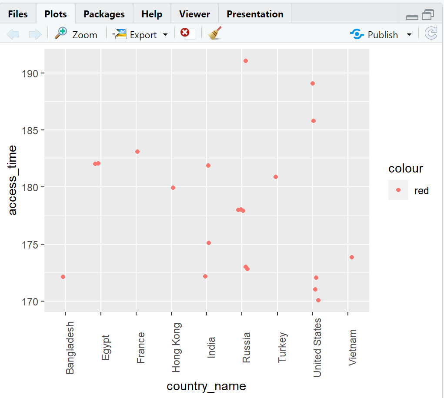Screen dimensions: 444x398
Task: Switch to the Presentation tab
Action: [255, 14]
